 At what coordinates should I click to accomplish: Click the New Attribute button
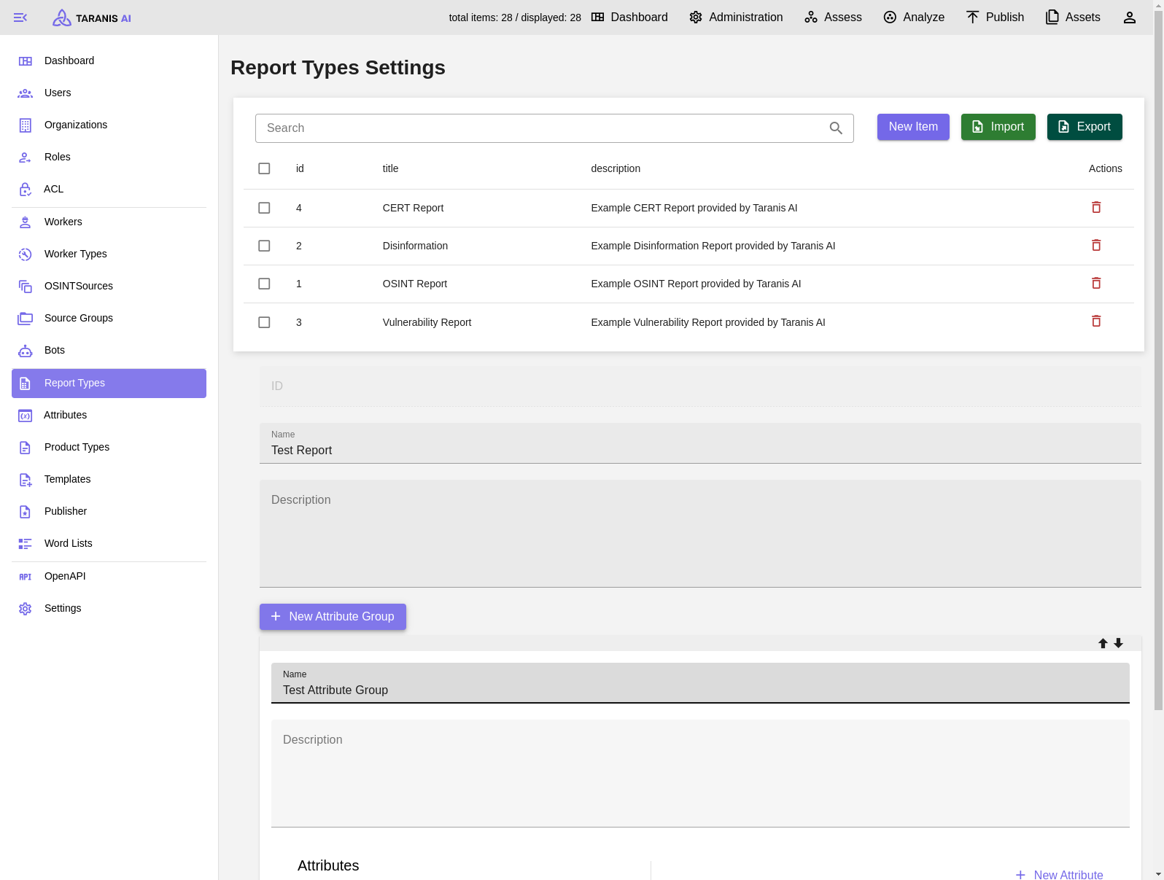[x=1060, y=874]
